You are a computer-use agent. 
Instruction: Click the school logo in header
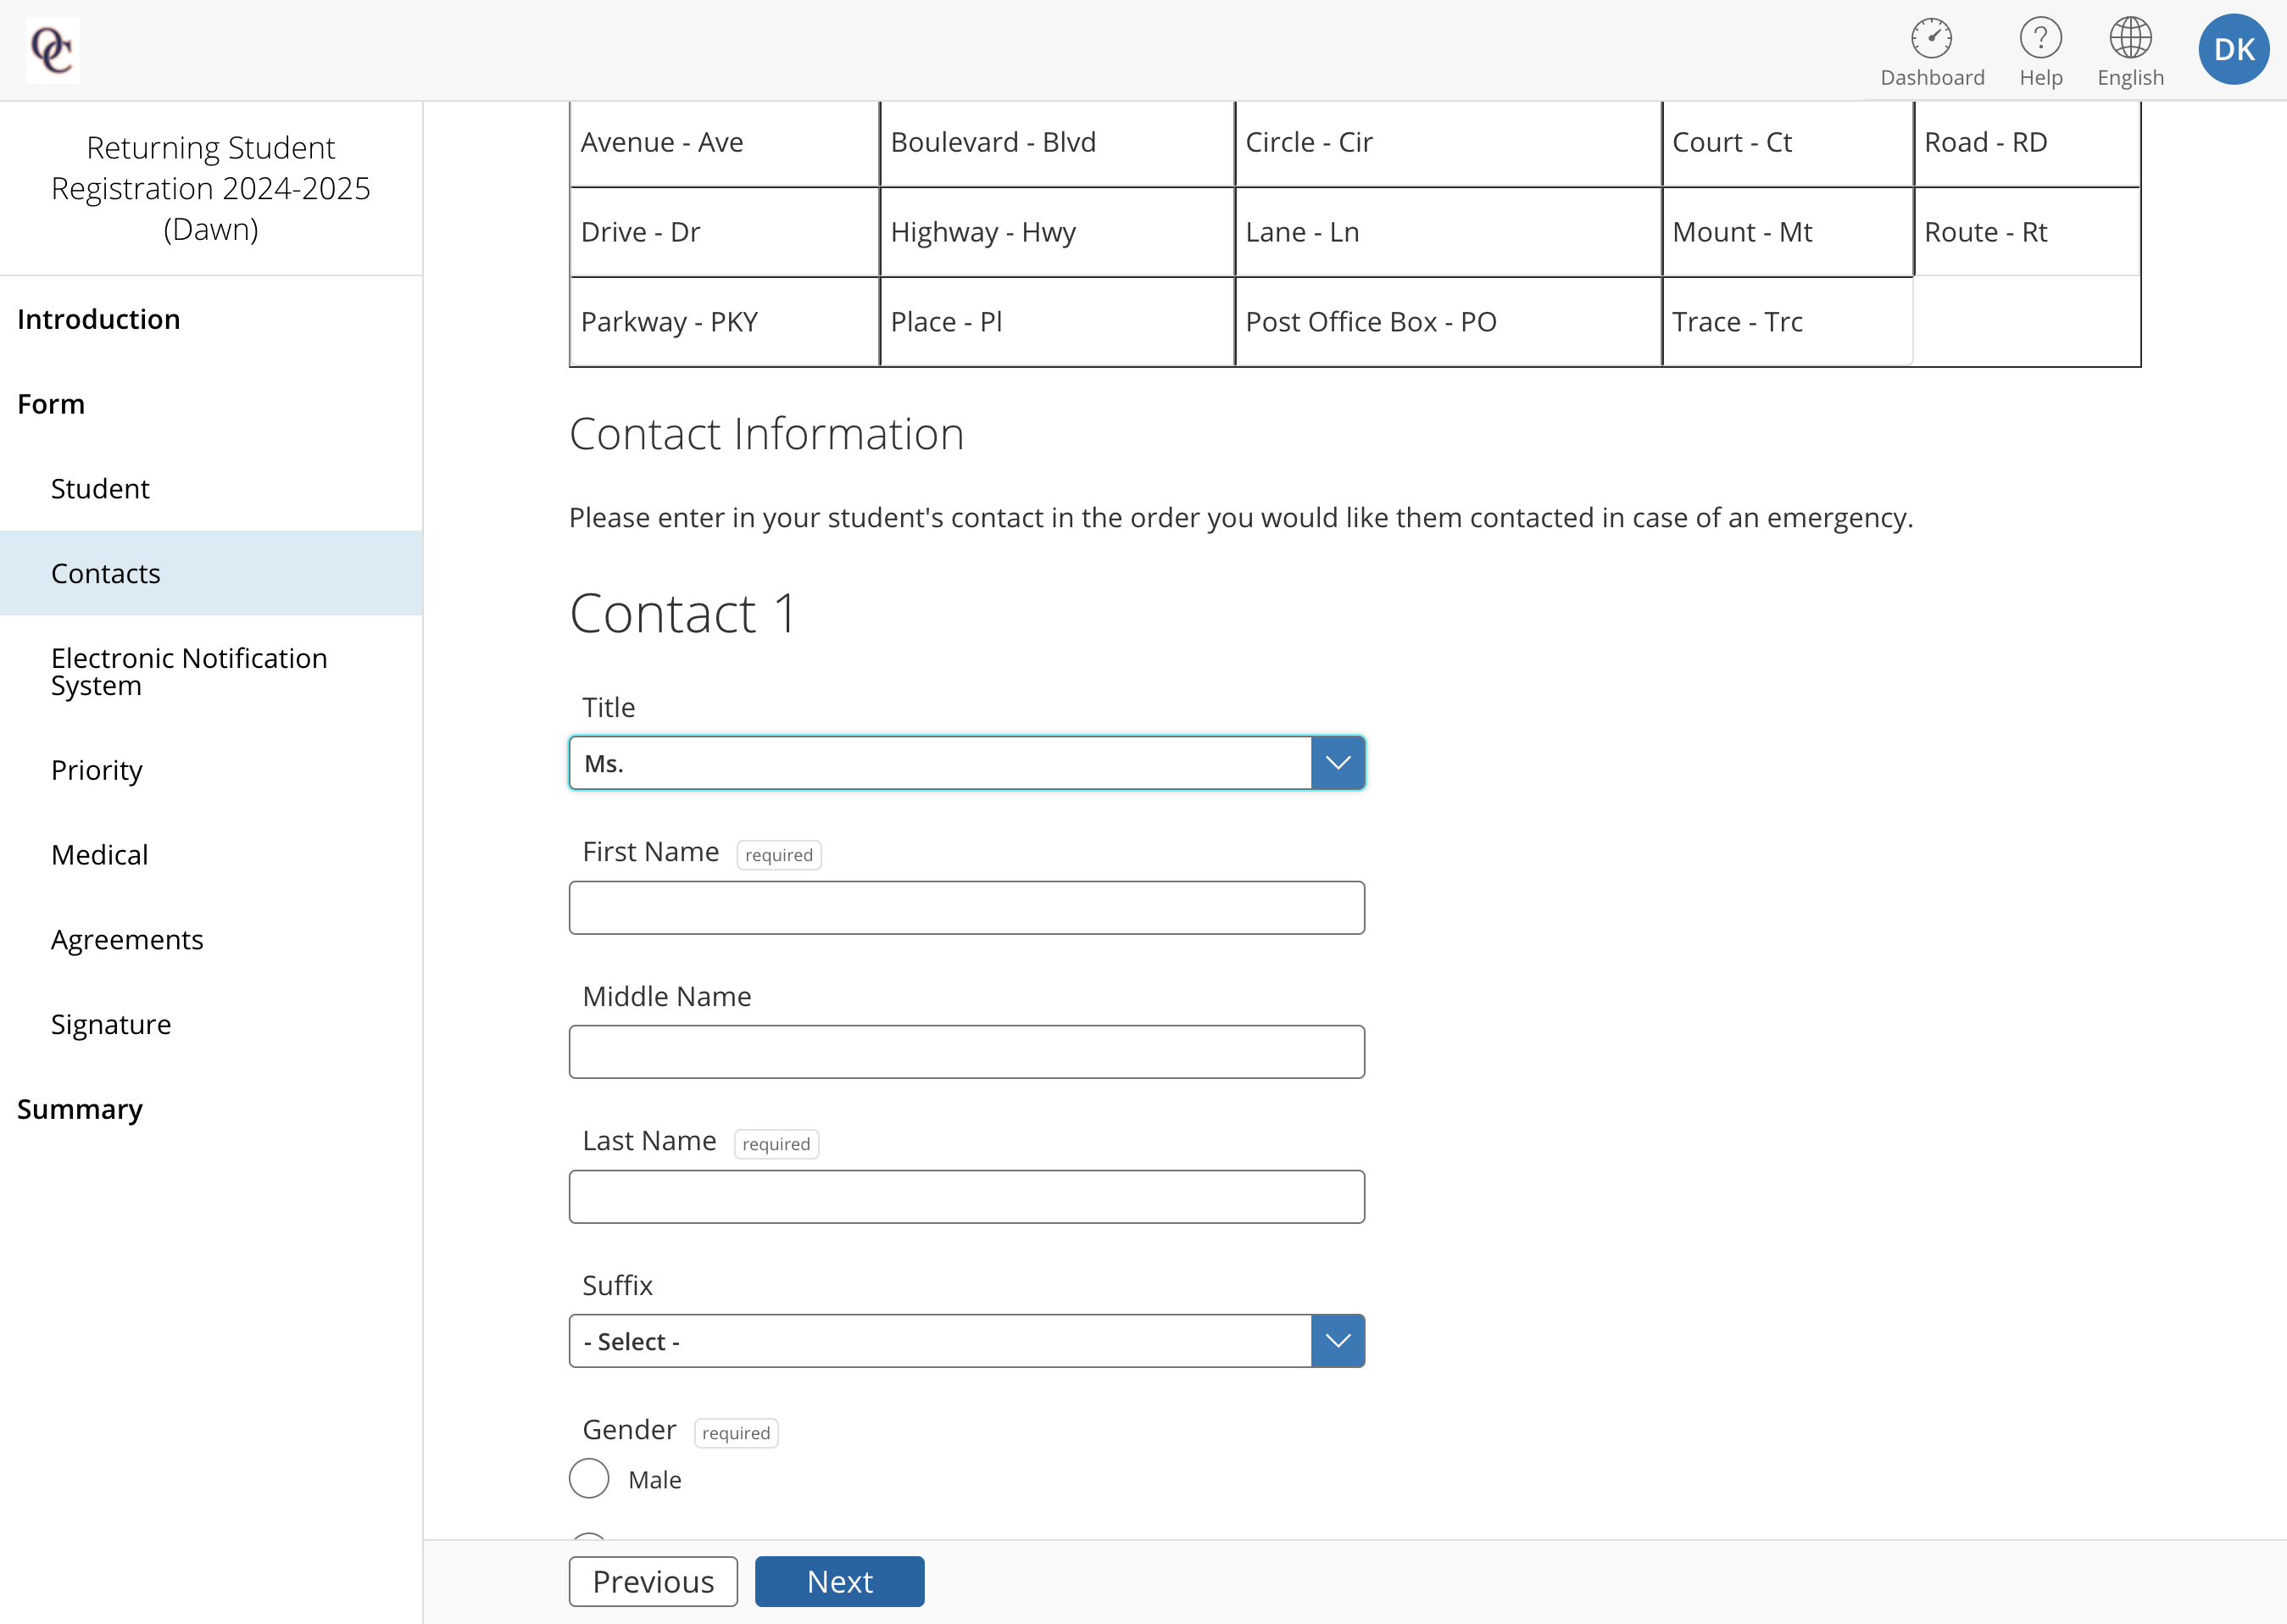[52, 50]
